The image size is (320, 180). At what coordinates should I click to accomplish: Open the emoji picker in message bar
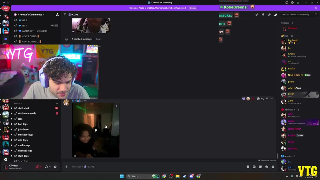pyautogui.click(x=266, y=167)
